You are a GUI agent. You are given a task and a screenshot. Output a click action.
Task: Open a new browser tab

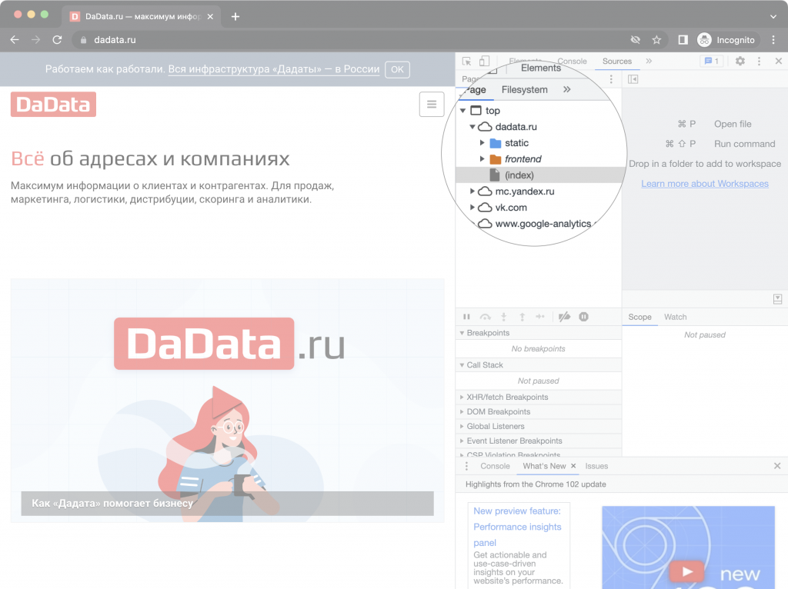click(x=235, y=17)
